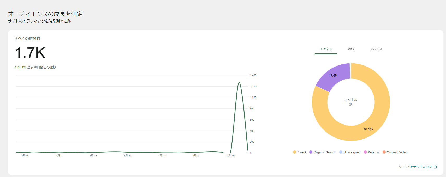Open the デバイス tab
Image resolution: width=446 pixels, height=177 pixels.
376,49
